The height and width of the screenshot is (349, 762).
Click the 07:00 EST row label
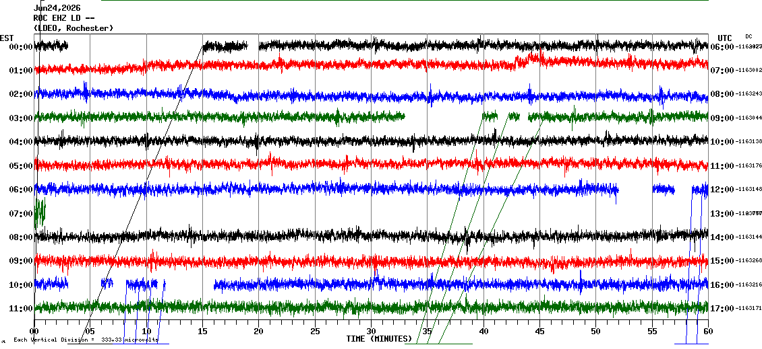pos(20,213)
